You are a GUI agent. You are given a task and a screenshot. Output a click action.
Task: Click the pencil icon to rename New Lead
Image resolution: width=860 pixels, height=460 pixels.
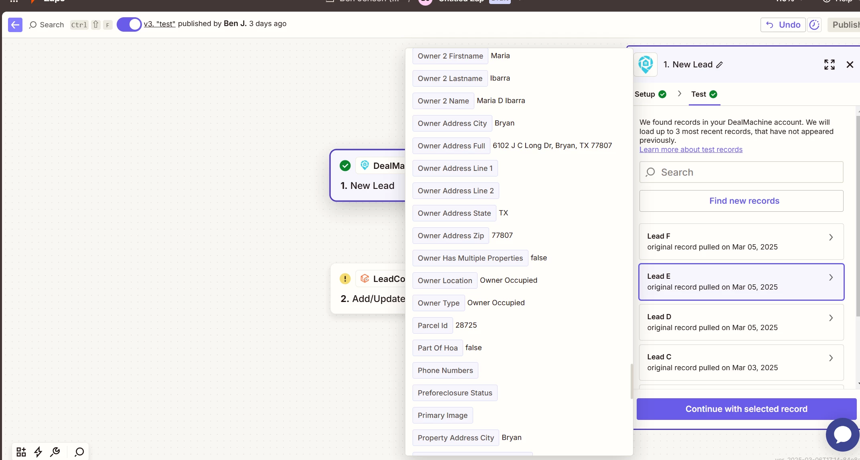click(720, 65)
